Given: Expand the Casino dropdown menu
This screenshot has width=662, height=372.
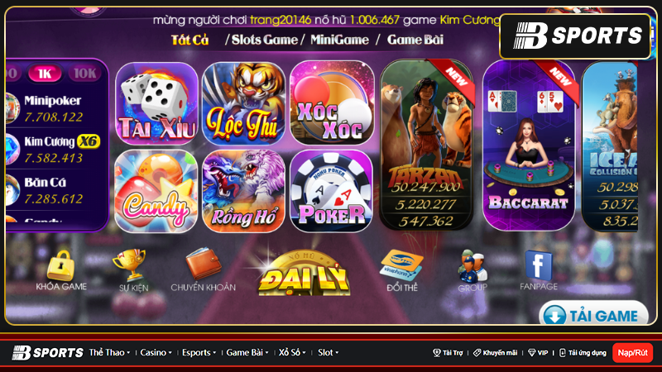Looking at the screenshot, I should 156,353.
